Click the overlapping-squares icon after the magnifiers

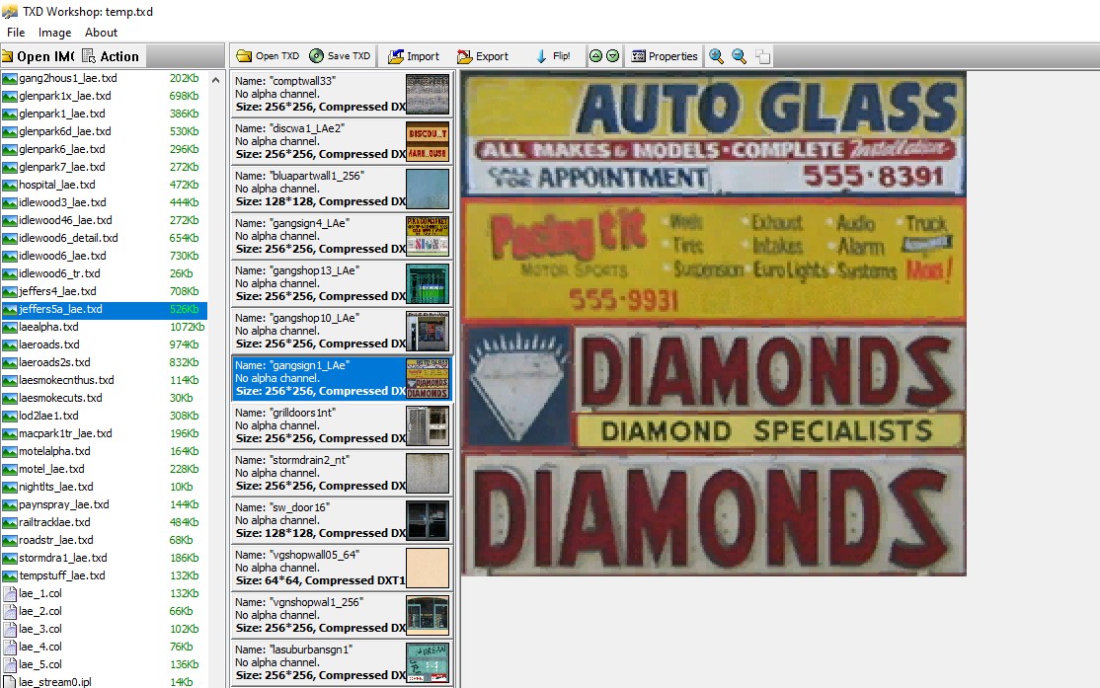coord(762,57)
